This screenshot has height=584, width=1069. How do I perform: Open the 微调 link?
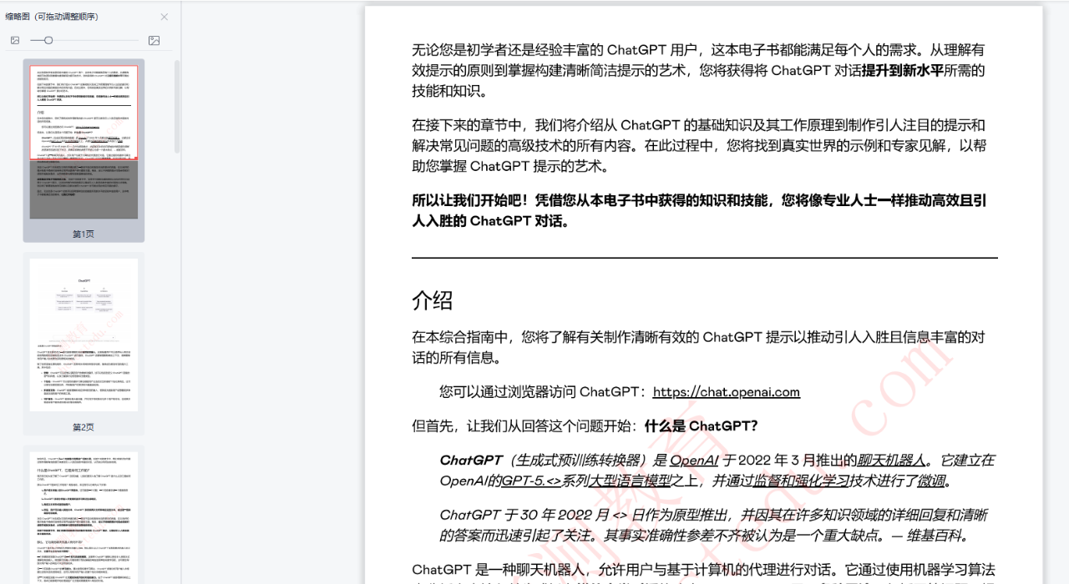point(931,481)
